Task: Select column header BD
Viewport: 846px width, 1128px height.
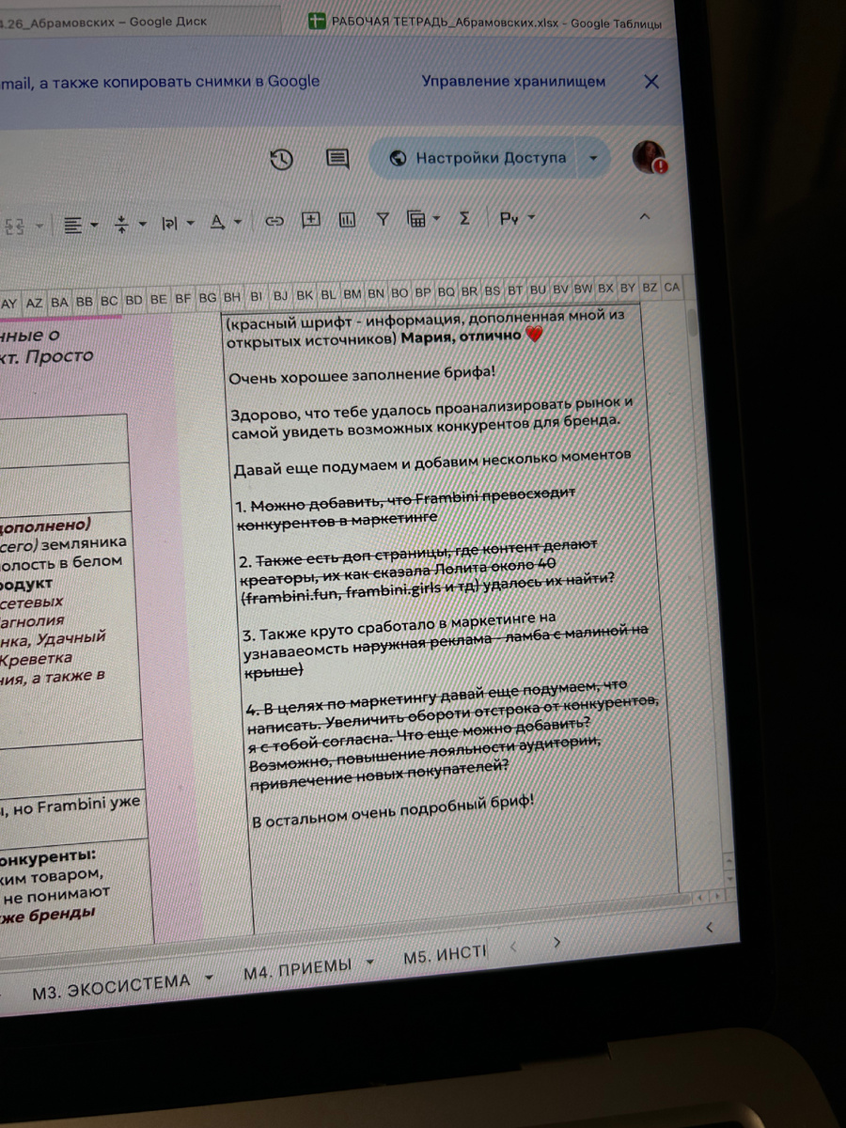Action: pos(134,300)
